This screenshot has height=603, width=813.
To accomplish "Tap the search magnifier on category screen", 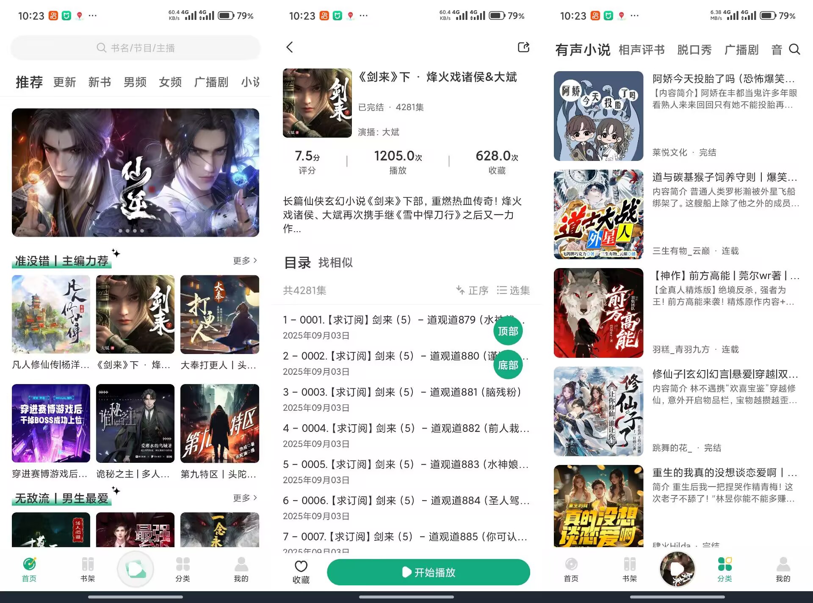I will tap(794, 50).
